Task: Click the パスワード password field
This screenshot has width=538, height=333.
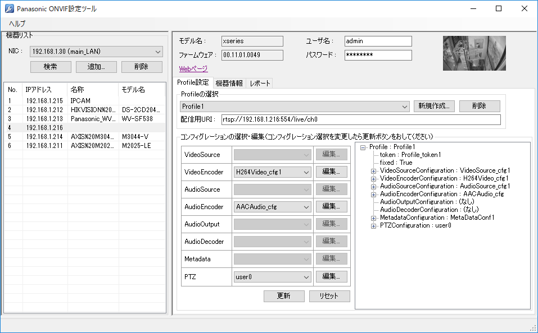Action: coord(378,55)
